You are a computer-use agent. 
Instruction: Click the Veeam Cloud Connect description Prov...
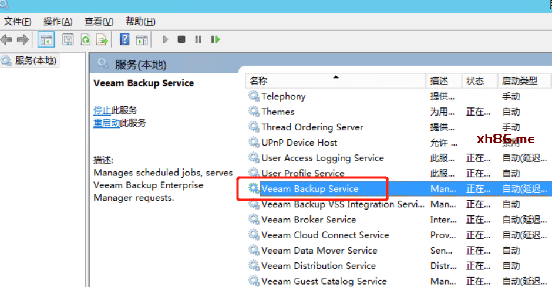(443, 235)
